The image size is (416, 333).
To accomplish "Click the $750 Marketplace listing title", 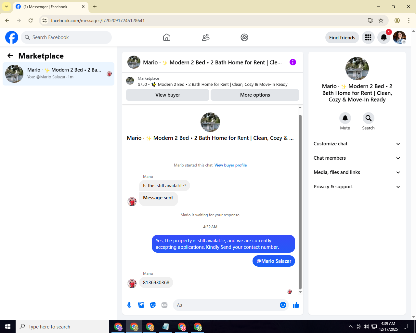I will click(213, 85).
